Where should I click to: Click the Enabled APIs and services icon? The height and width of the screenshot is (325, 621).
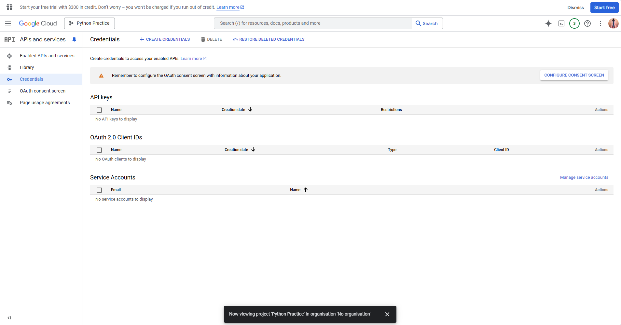tap(9, 56)
